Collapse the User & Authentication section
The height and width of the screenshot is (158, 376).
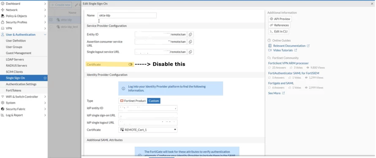(45, 35)
